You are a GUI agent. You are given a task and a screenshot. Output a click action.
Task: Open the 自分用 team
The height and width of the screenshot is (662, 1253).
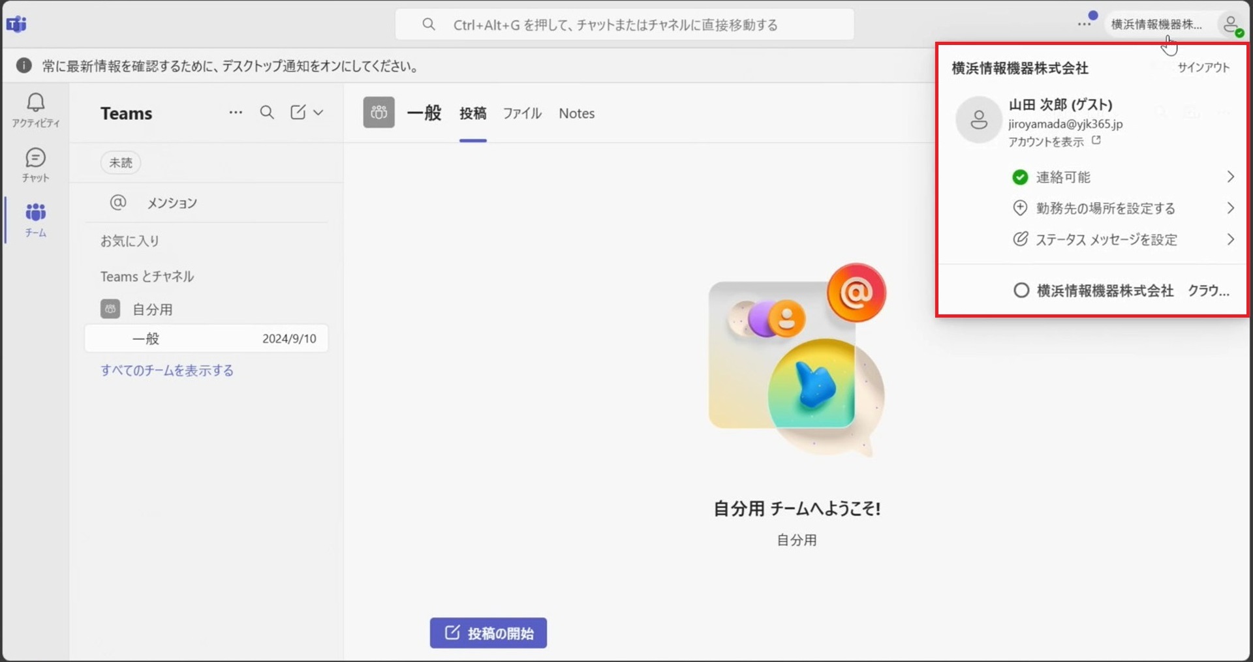(x=206, y=309)
